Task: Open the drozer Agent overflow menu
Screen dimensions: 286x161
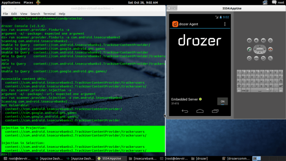Action: [225, 24]
